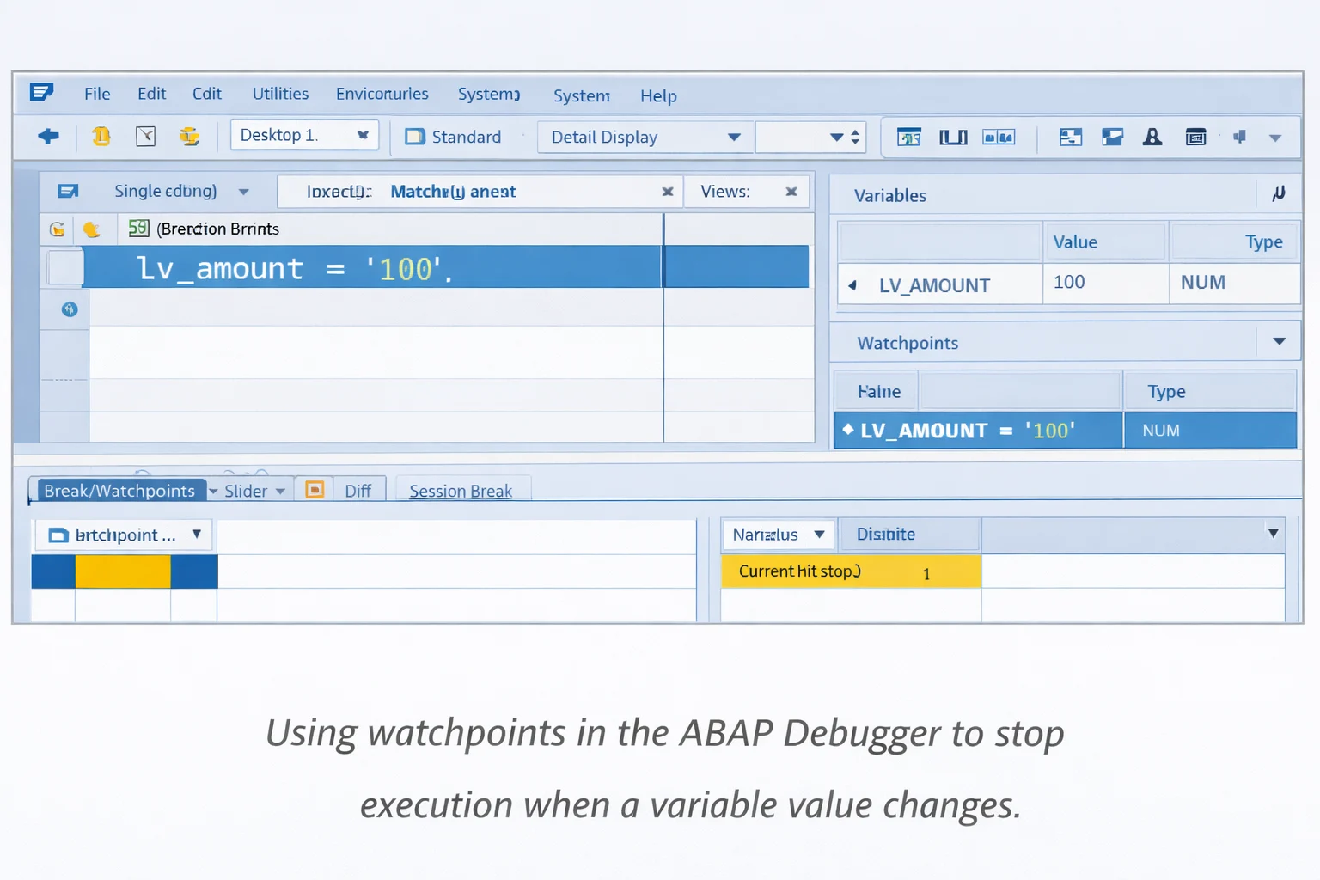Select the LV_AMOUNT watchpoint entry
The height and width of the screenshot is (880, 1320).
(977, 430)
